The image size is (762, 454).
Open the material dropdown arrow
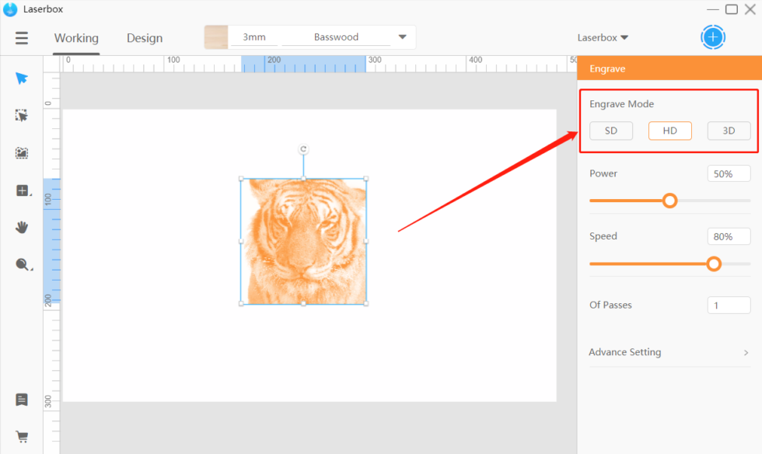coord(403,37)
